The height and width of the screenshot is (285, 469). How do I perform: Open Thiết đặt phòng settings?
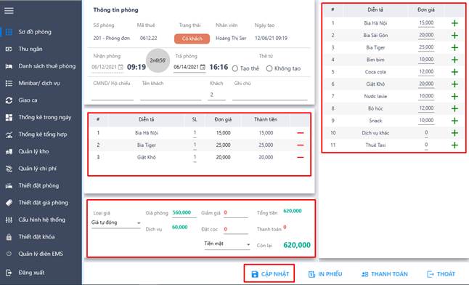[x=38, y=185]
